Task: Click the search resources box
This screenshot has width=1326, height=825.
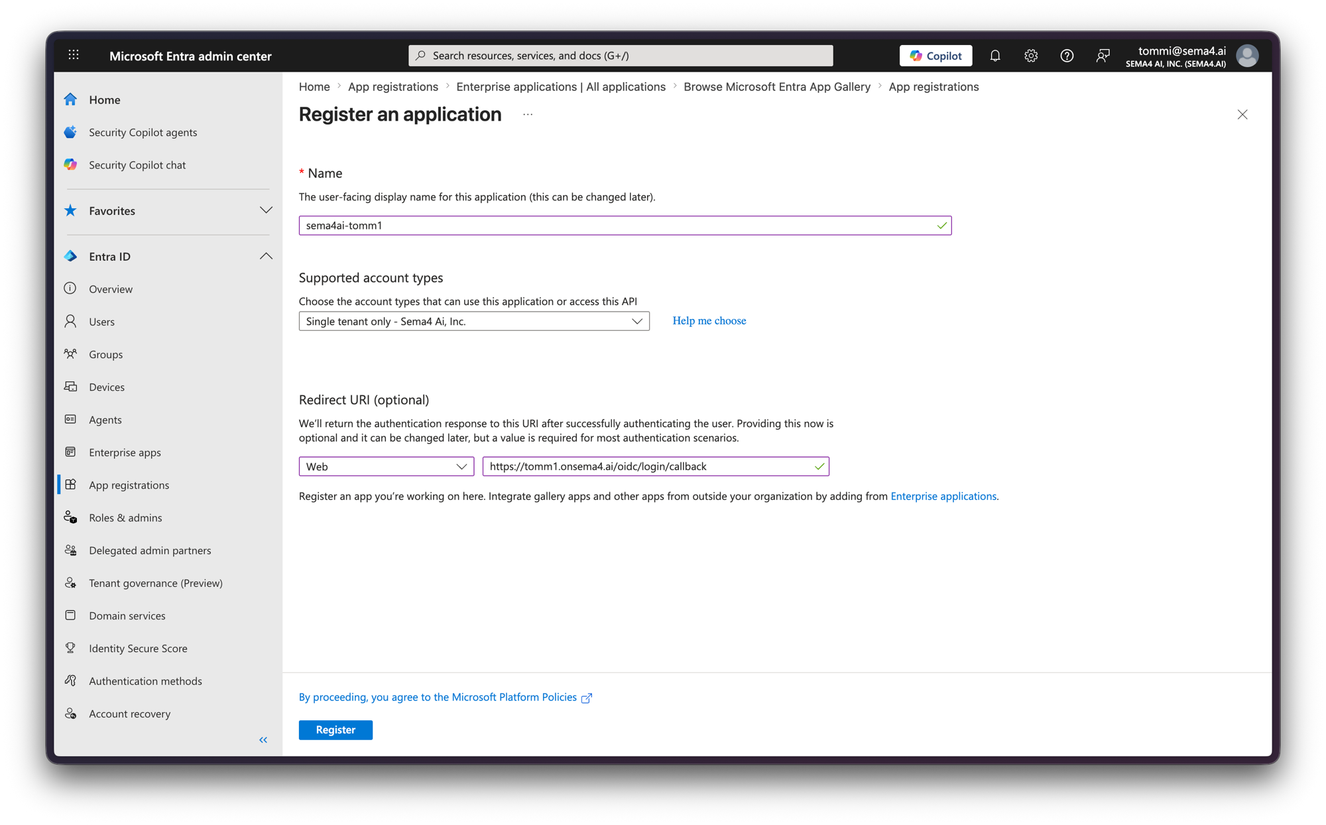Action: click(x=621, y=56)
